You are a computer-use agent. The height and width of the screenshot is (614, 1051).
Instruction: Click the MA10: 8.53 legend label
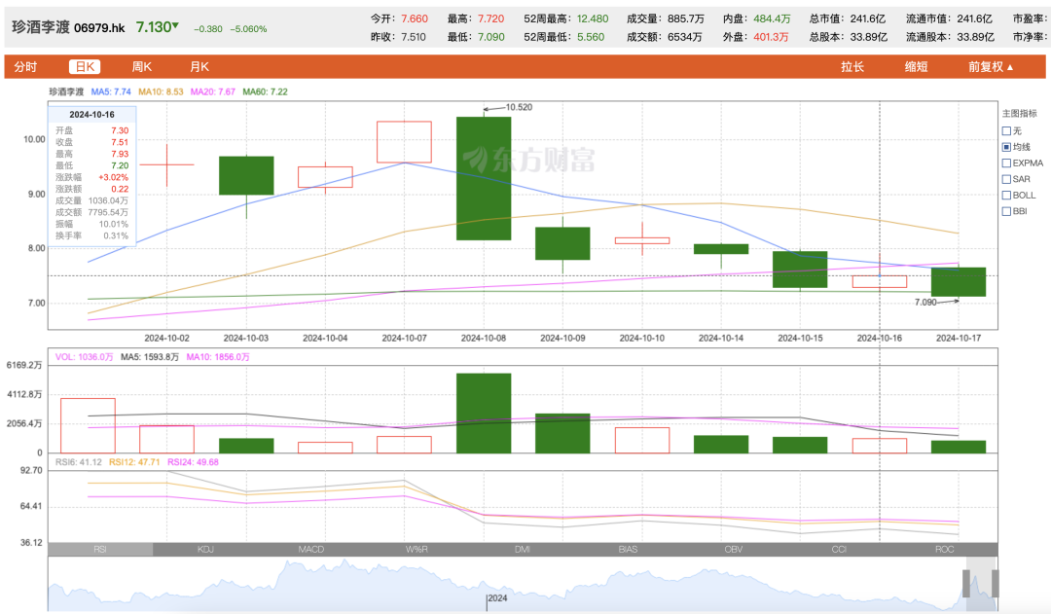[161, 91]
